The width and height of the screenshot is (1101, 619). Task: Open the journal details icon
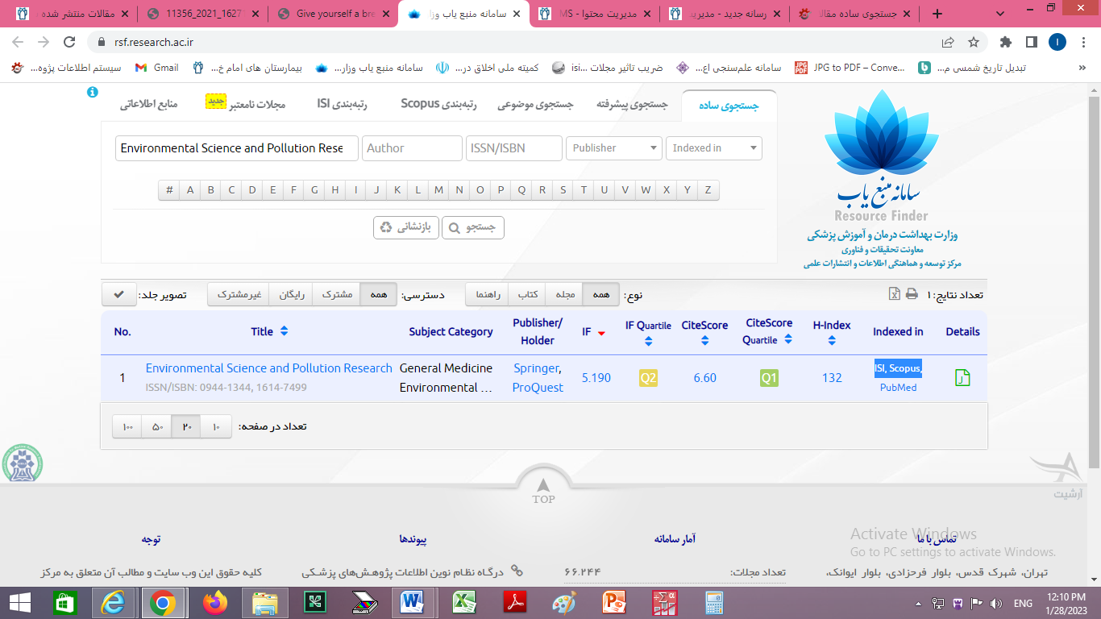962,378
